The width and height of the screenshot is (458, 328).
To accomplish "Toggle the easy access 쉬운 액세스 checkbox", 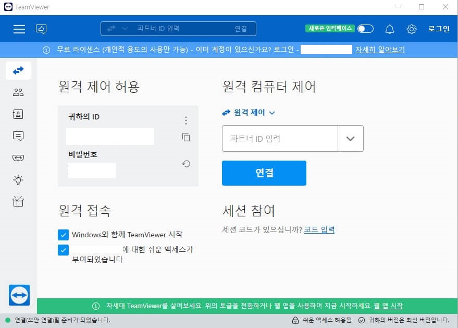I will tap(63, 250).
